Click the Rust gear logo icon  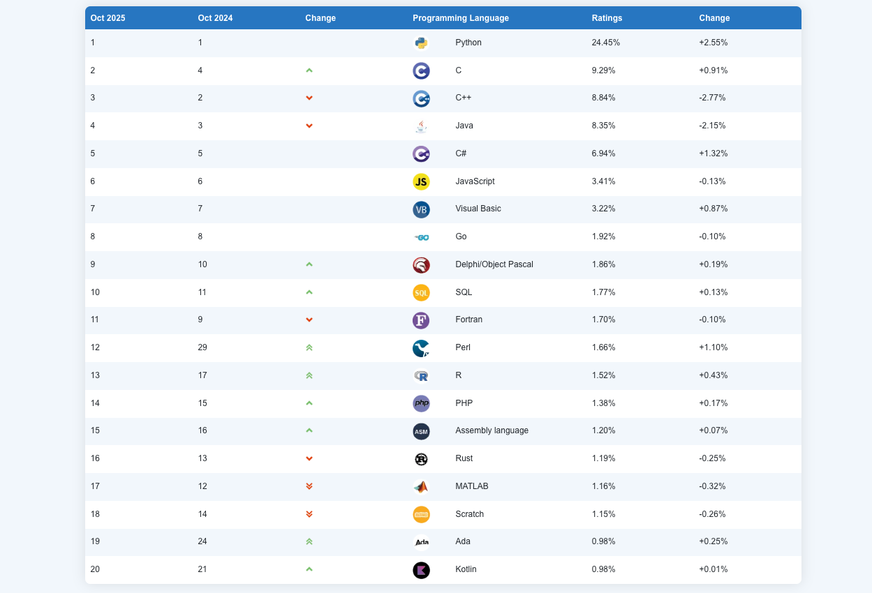(421, 459)
